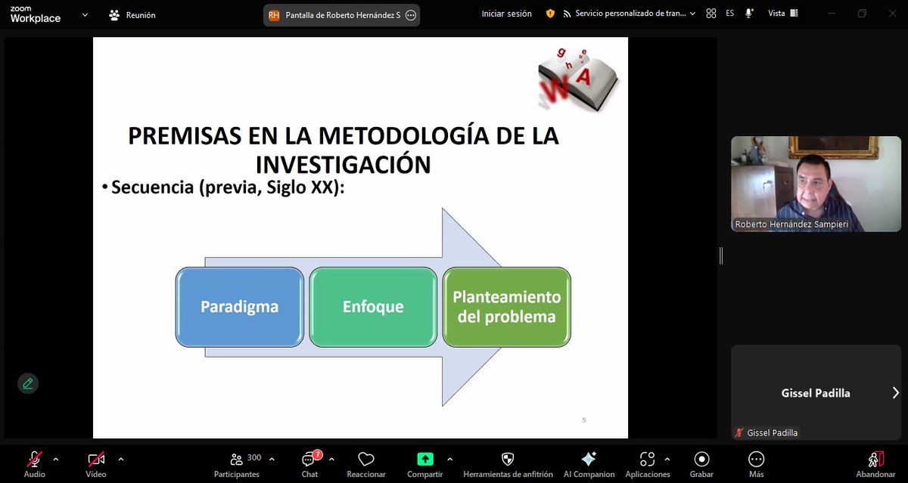Click the Paradigma box in slide
The width and height of the screenshot is (908, 483).
coord(240,307)
